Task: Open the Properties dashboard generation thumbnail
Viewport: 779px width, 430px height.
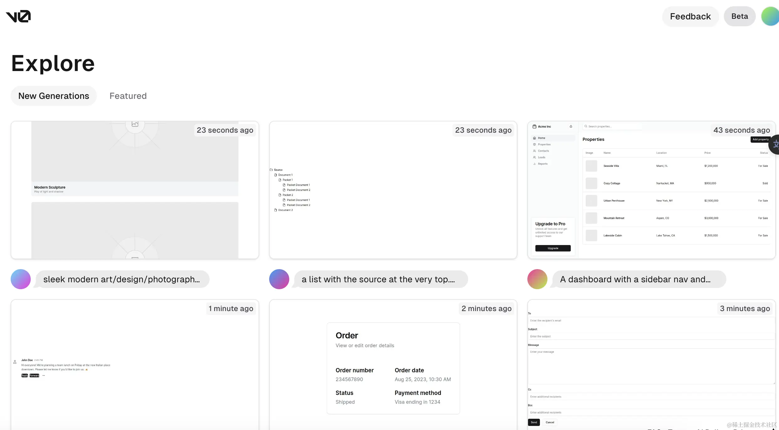Action: click(651, 190)
